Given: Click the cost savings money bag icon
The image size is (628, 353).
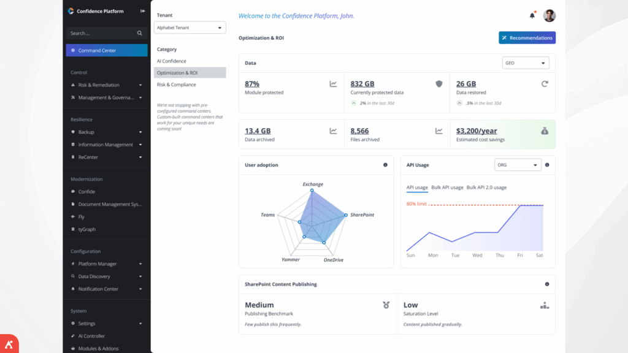Looking at the screenshot, I should (x=545, y=131).
